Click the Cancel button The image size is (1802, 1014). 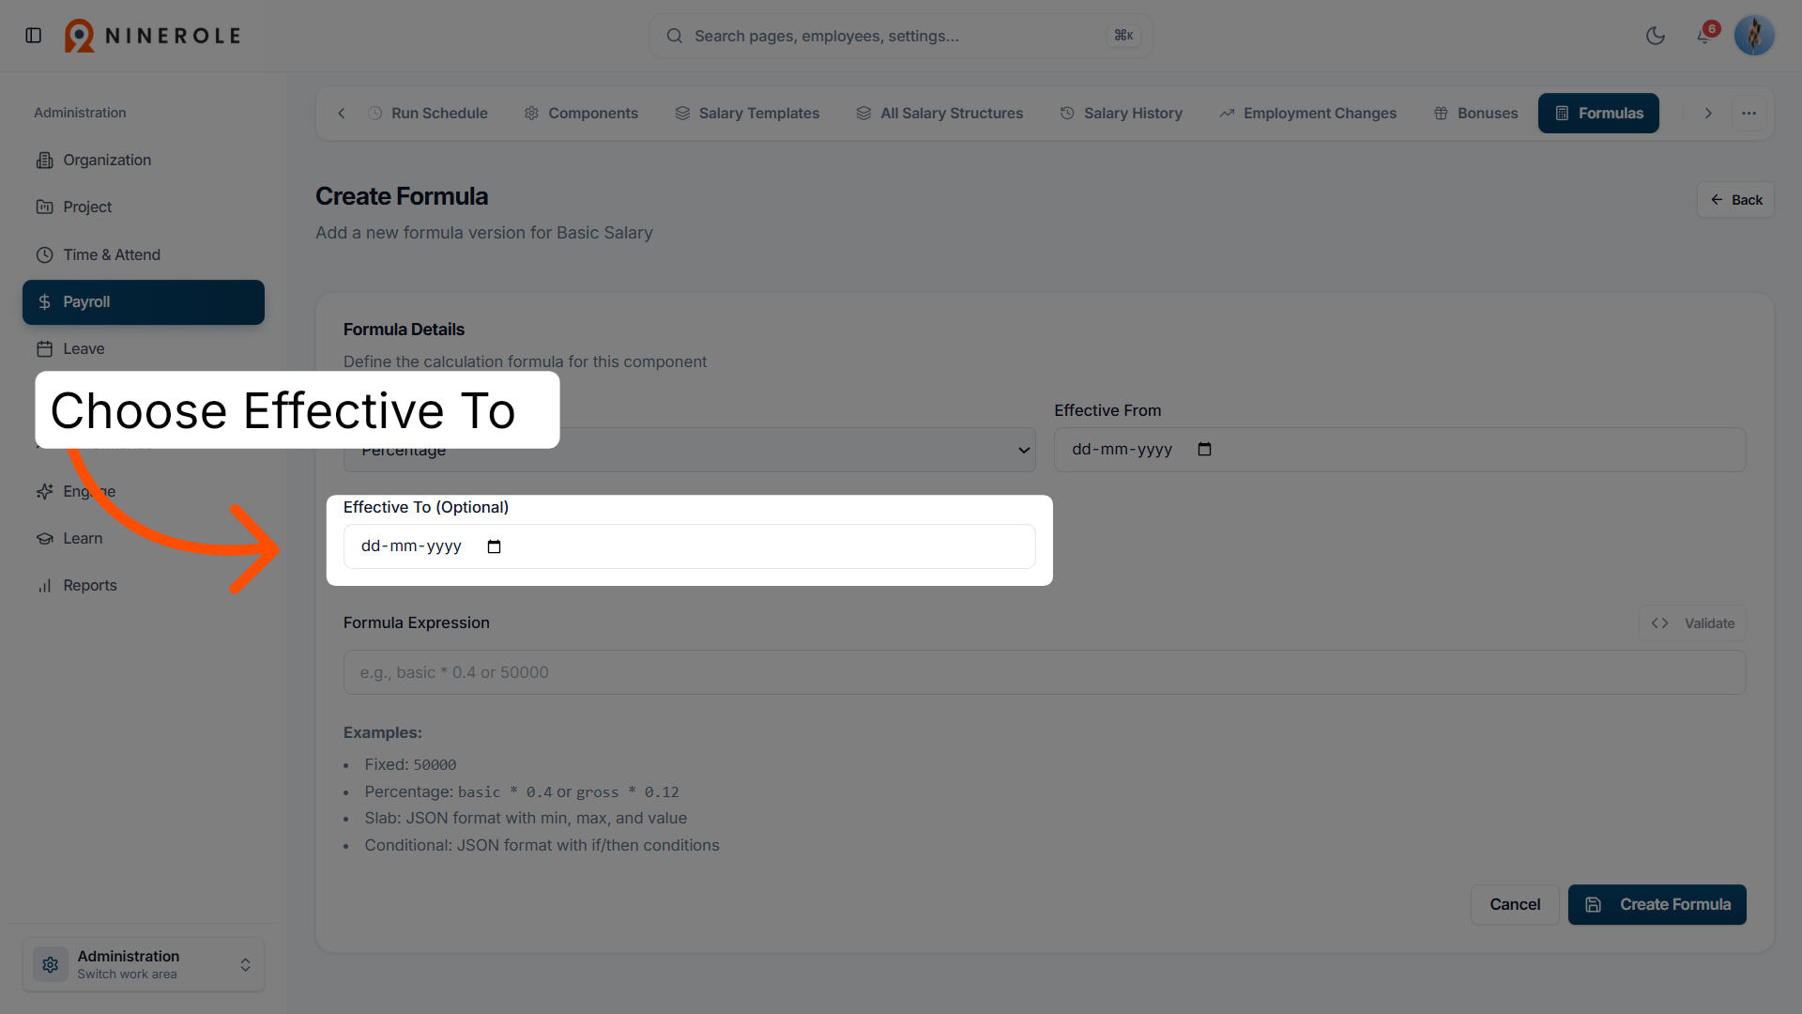(x=1515, y=904)
